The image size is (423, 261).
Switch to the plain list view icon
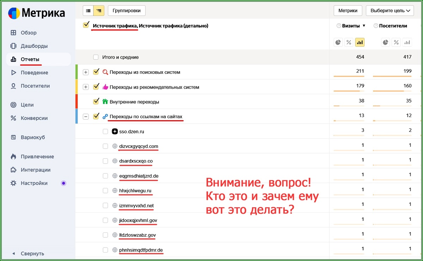pos(88,11)
